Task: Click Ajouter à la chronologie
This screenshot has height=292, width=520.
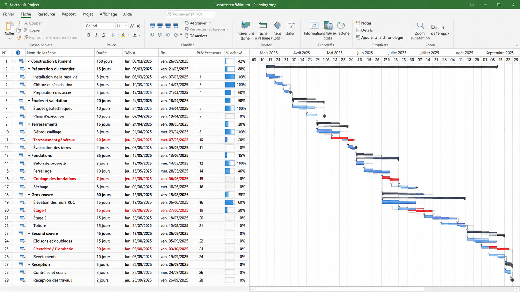Action: 380,37
